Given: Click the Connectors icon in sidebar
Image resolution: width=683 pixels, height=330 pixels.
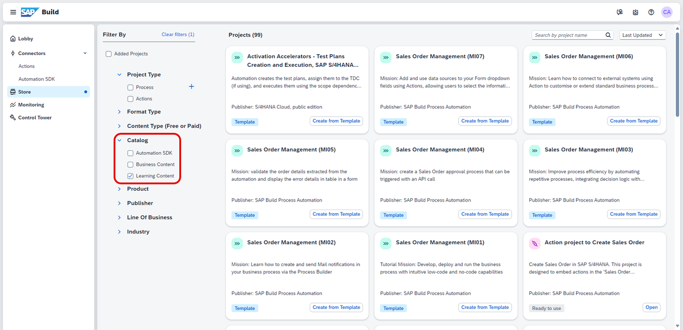Looking at the screenshot, I should point(13,53).
